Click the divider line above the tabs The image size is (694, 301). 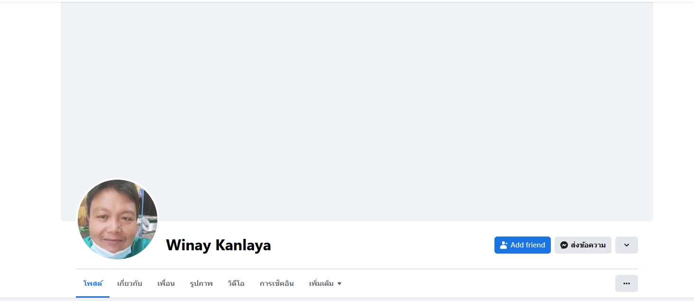tap(357, 269)
